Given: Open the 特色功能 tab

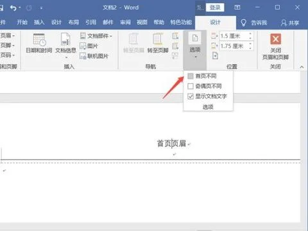Looking at the screenshot, I should pos(181,22).
